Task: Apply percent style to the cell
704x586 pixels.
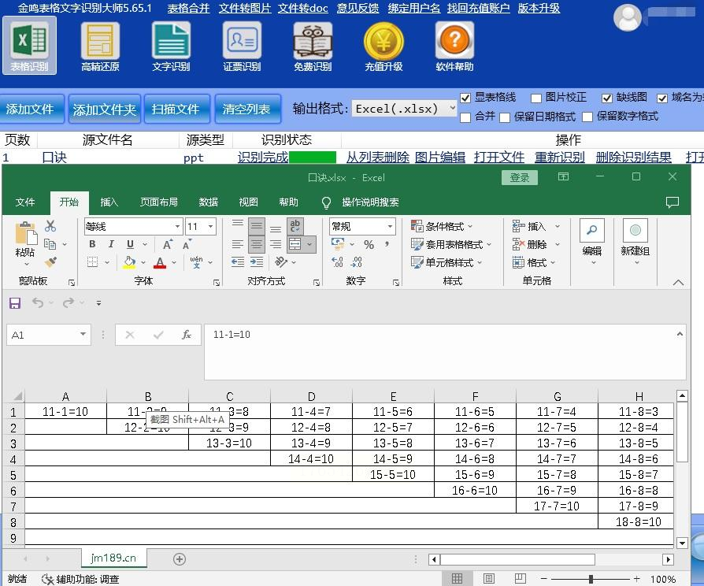Action: 369,245
